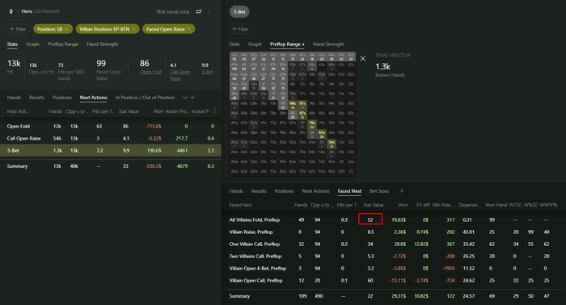566x305 pixels.
Task: Sort by the Next Acti... column header
Action: coord(18,111)
